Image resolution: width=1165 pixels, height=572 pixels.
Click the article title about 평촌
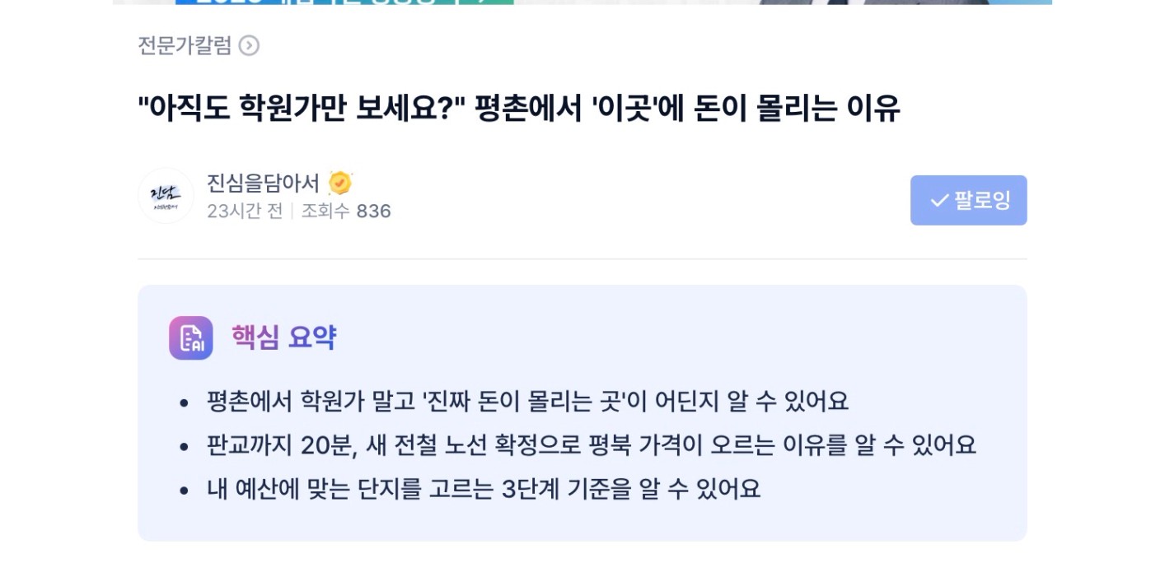pos(518,109)
